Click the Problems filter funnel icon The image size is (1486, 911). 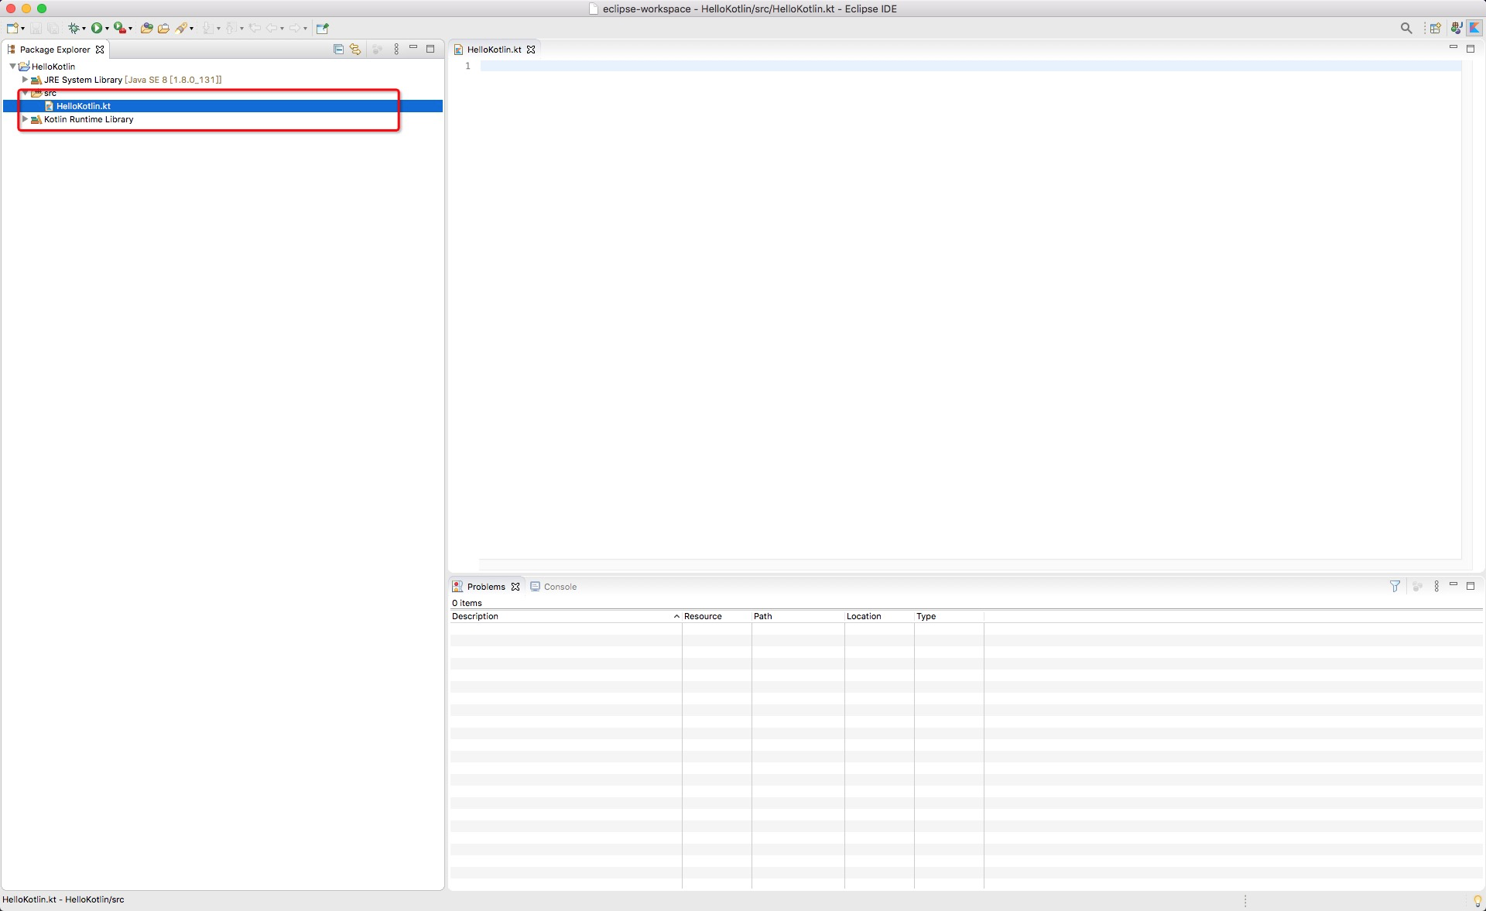click(x=1395, y=586)
